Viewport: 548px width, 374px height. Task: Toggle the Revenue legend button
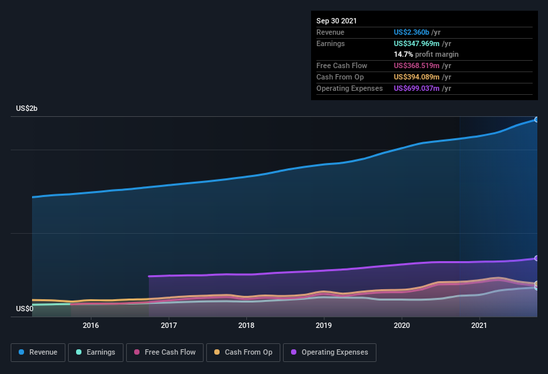pos(38,353)
